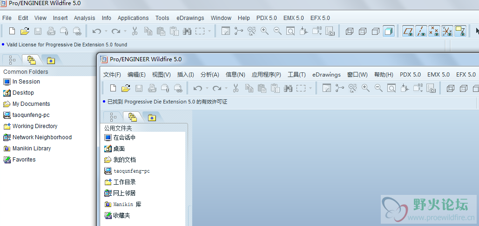Redo icon in Chinese window toolbar
Image resolution: width=479 pixels, height=226 pixels.
click(x=217, y=88)
